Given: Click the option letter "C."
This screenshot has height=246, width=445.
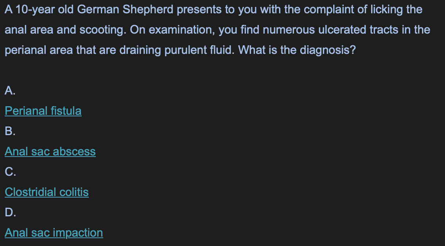Looking at the screenshot, I should [x=10, y=172].
